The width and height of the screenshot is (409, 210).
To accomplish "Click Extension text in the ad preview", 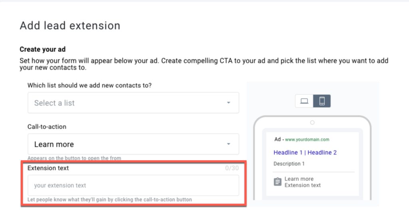I will click(x=303, y=185).
